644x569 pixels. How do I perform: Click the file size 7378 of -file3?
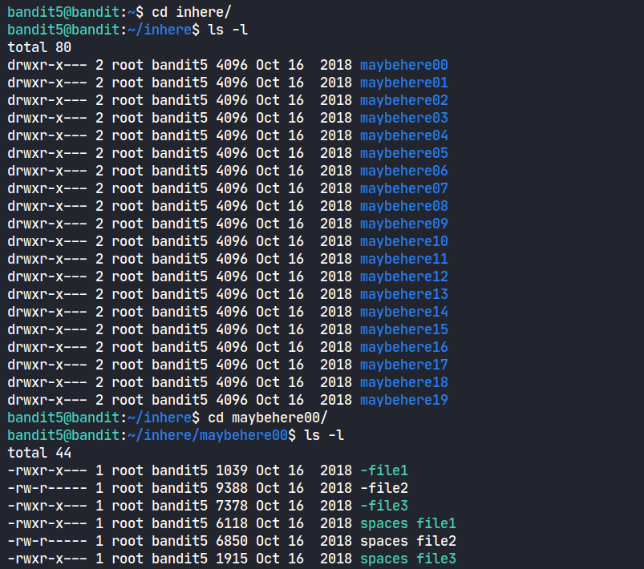point(232,506)
